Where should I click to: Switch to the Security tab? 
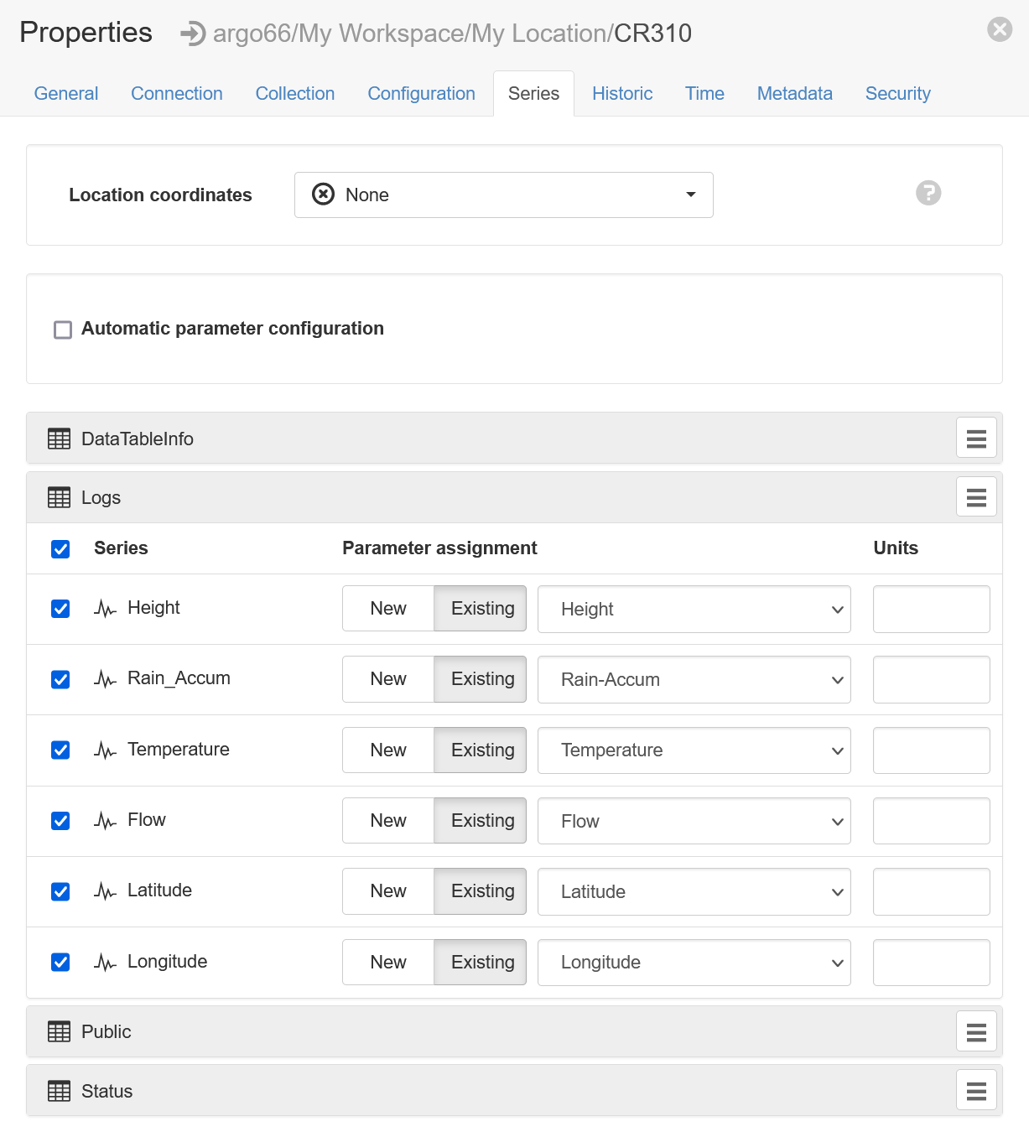coord(898,93)
